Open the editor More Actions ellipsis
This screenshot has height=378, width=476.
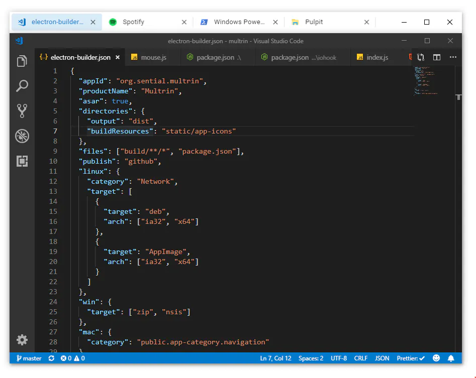click(x=453, y=57)
